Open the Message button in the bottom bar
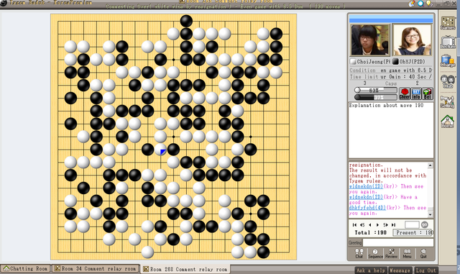 coord(400,270)
